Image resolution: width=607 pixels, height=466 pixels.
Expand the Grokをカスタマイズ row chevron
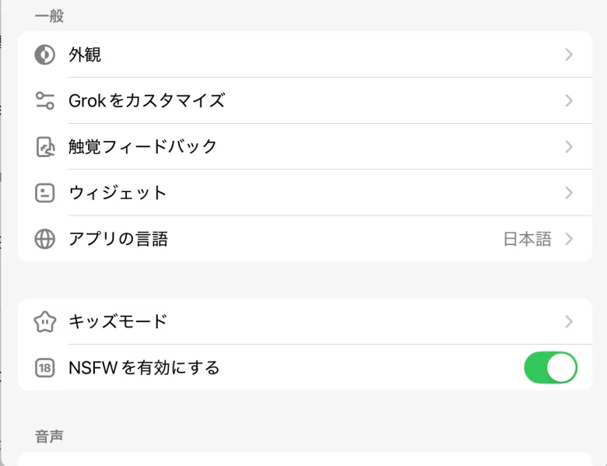click(x=569, y=100)
